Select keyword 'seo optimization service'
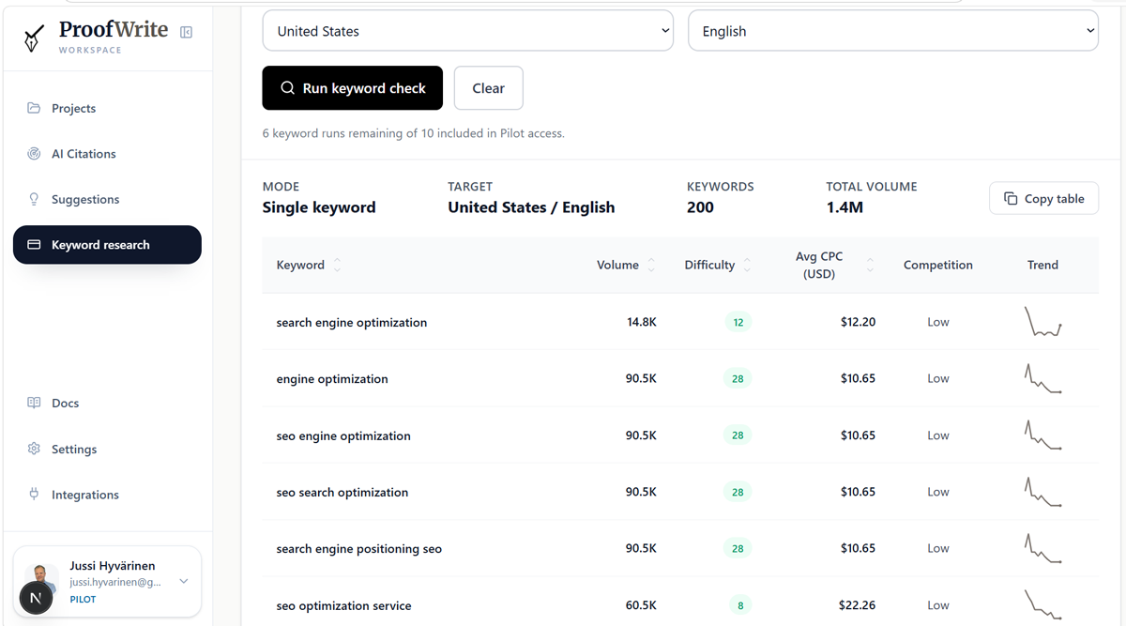 click(343, 605)
